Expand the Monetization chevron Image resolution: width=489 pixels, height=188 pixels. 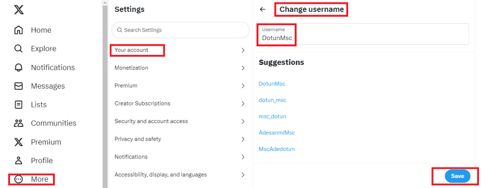click(x=243, y=68)
